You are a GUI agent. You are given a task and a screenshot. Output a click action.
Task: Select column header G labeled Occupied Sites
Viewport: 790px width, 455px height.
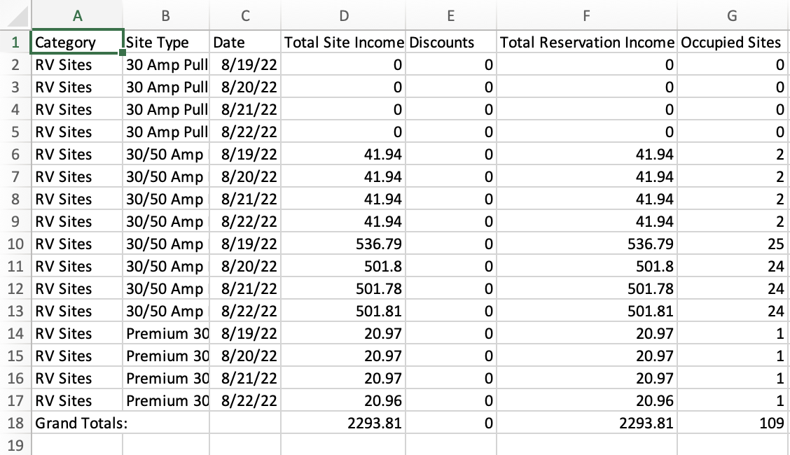(x=731, y=15)
